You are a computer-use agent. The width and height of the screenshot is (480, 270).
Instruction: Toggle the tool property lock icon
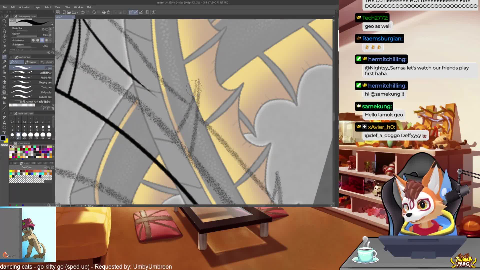[x=52, y=24]
